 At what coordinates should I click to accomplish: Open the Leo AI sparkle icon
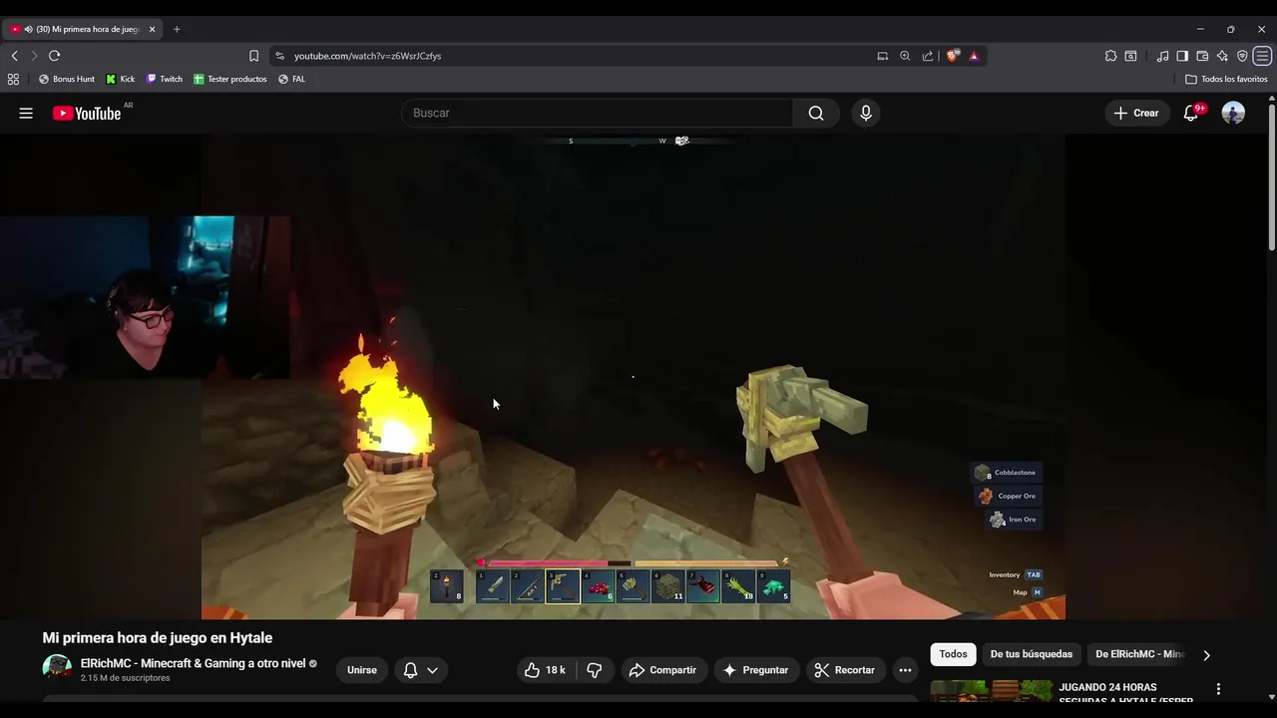(x=1222, y=56)
